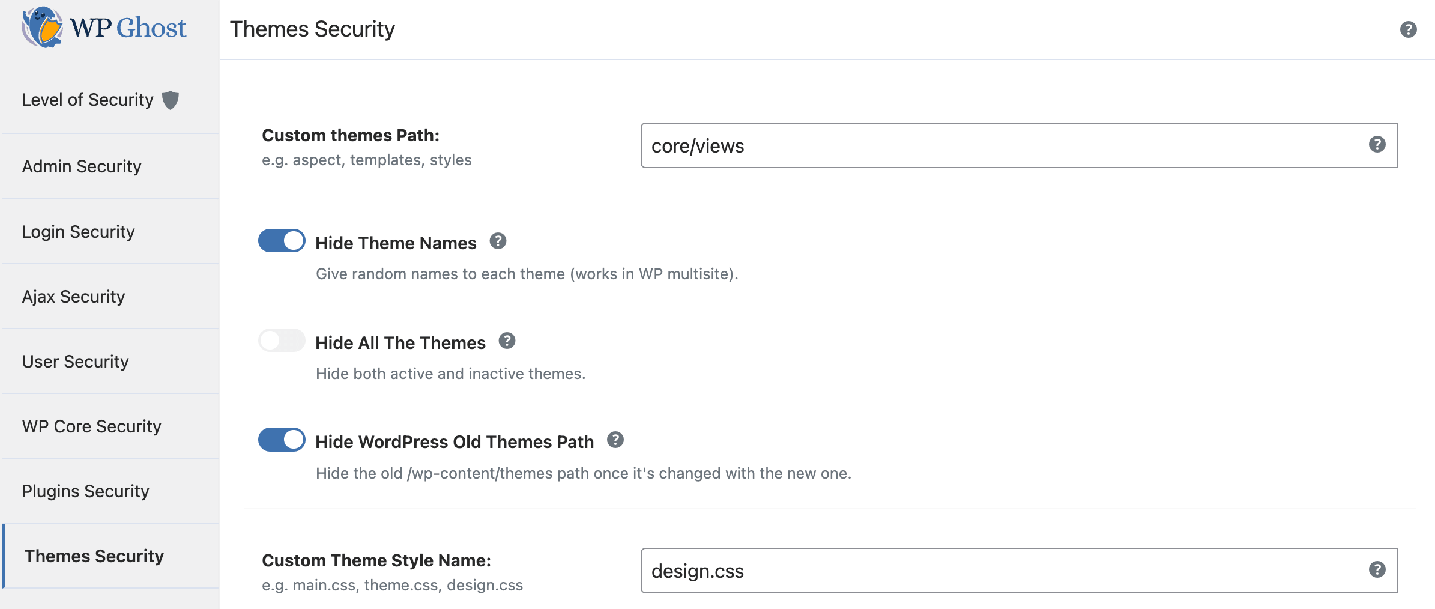Open the WP Core Security section

(91, 426)
